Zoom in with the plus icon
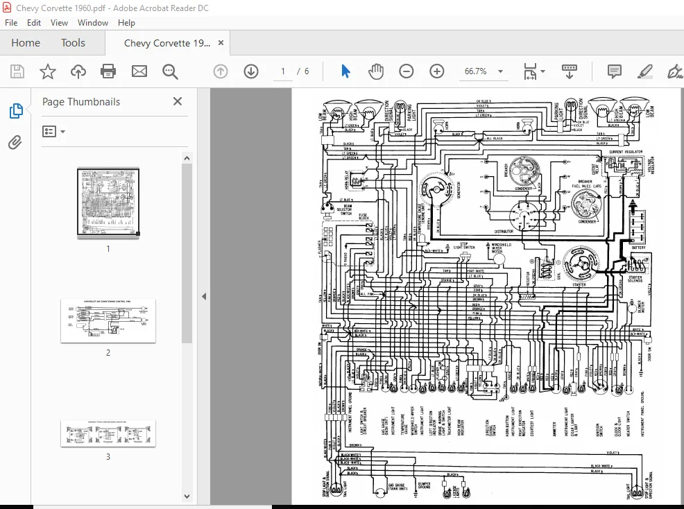 point(436,71)
